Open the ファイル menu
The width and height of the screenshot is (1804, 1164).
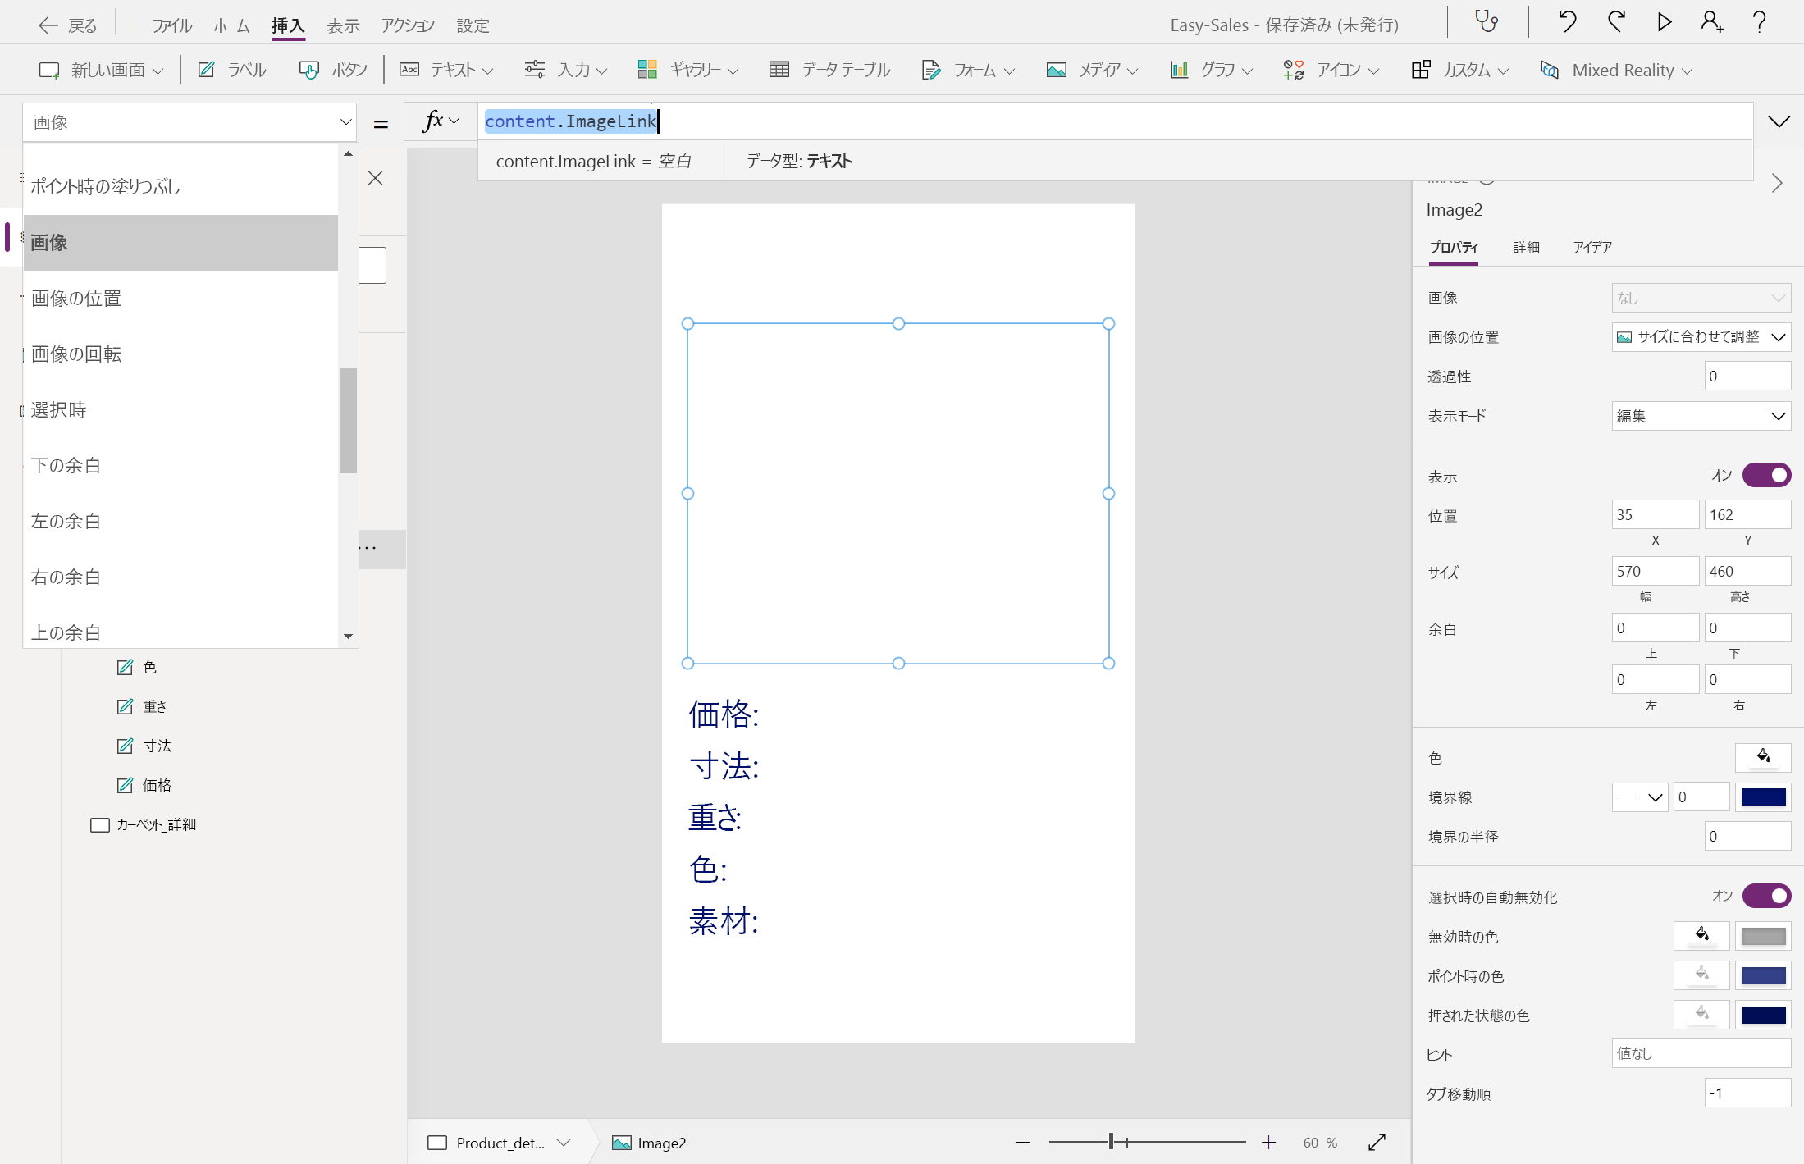(171, 25)
